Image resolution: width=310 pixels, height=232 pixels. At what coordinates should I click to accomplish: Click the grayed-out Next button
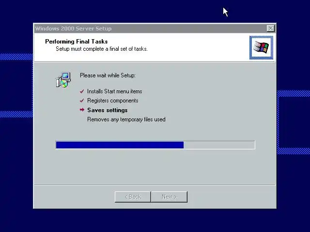click(x=169, y=197)
